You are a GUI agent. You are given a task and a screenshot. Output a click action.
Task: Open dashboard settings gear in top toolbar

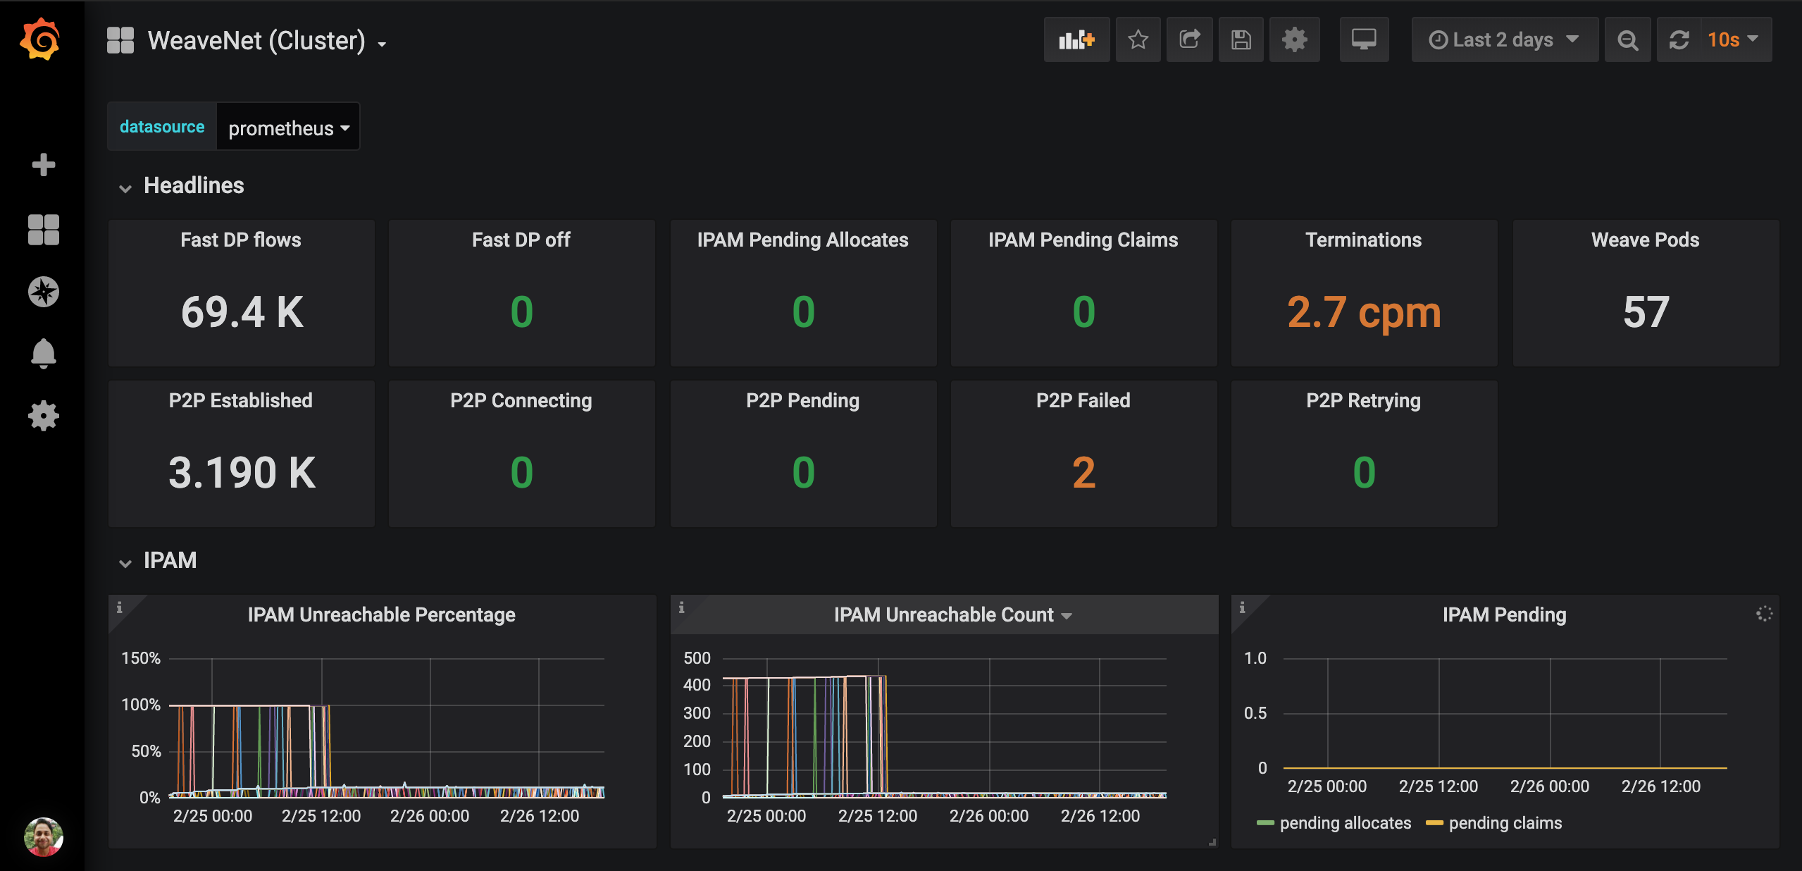pos(1294,40)
